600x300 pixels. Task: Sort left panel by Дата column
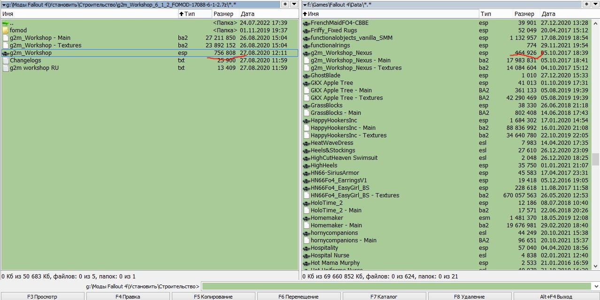pos(268,14)
